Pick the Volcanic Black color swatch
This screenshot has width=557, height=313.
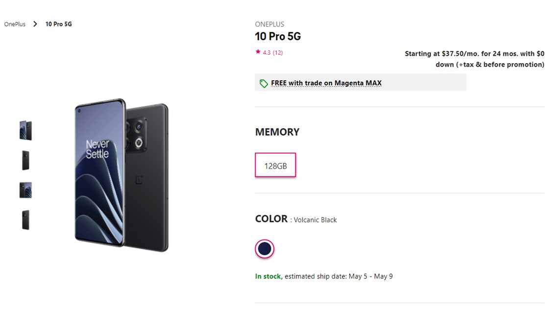(x=265, y=249)
